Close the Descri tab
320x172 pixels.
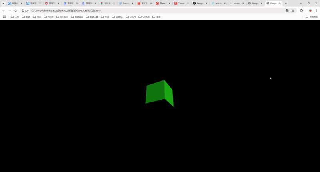coord(132,3)
